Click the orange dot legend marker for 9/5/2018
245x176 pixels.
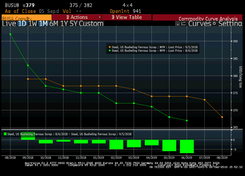tap(110, 47)
